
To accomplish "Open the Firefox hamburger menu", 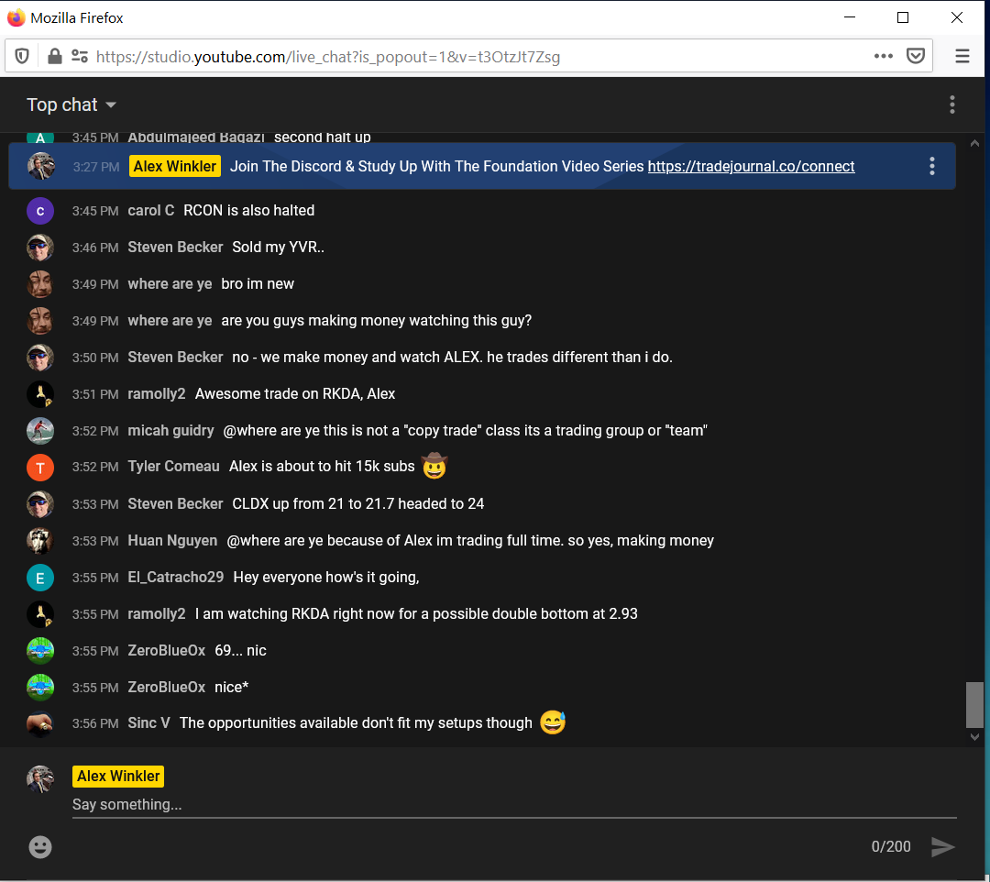I will click(x=962, y=55).
